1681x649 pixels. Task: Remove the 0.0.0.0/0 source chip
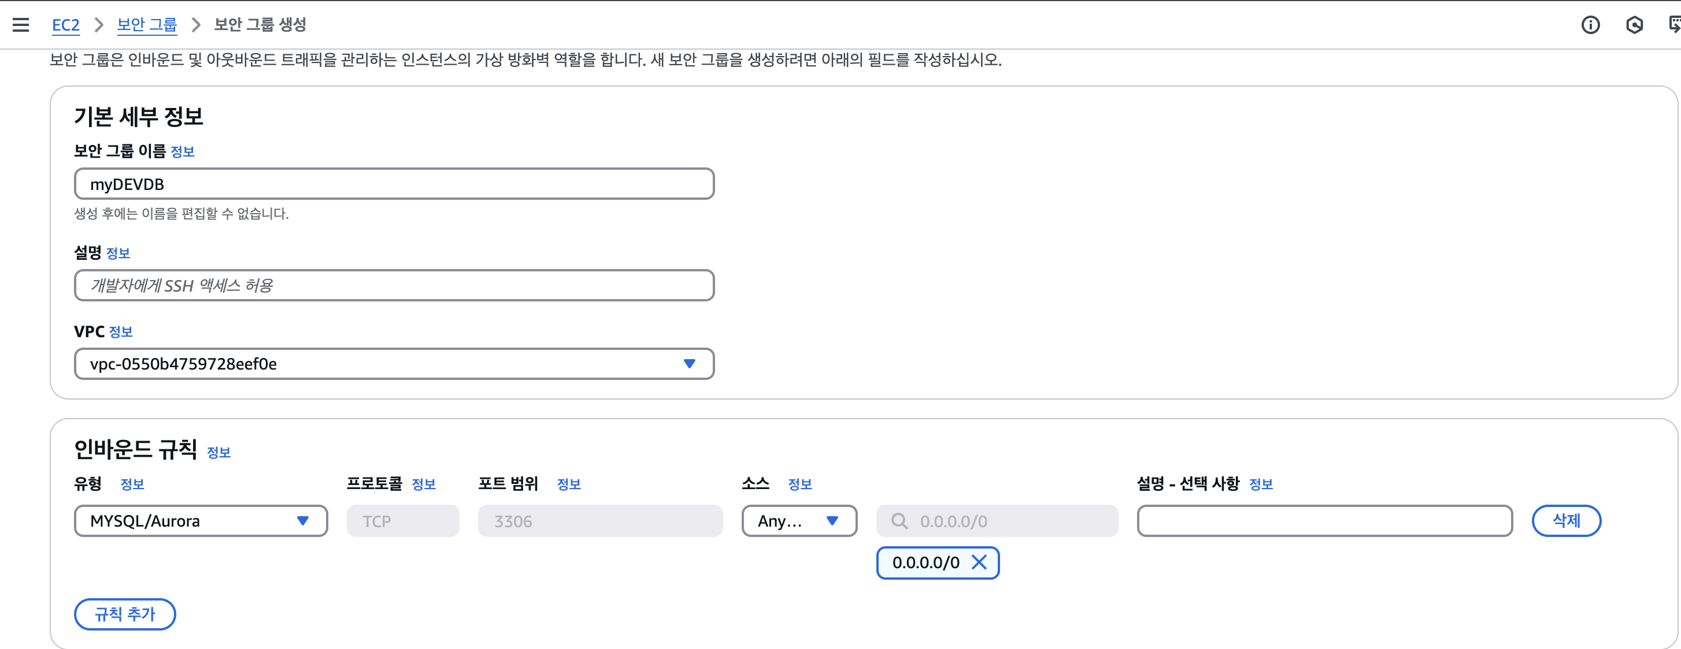[x=979, y=562]
